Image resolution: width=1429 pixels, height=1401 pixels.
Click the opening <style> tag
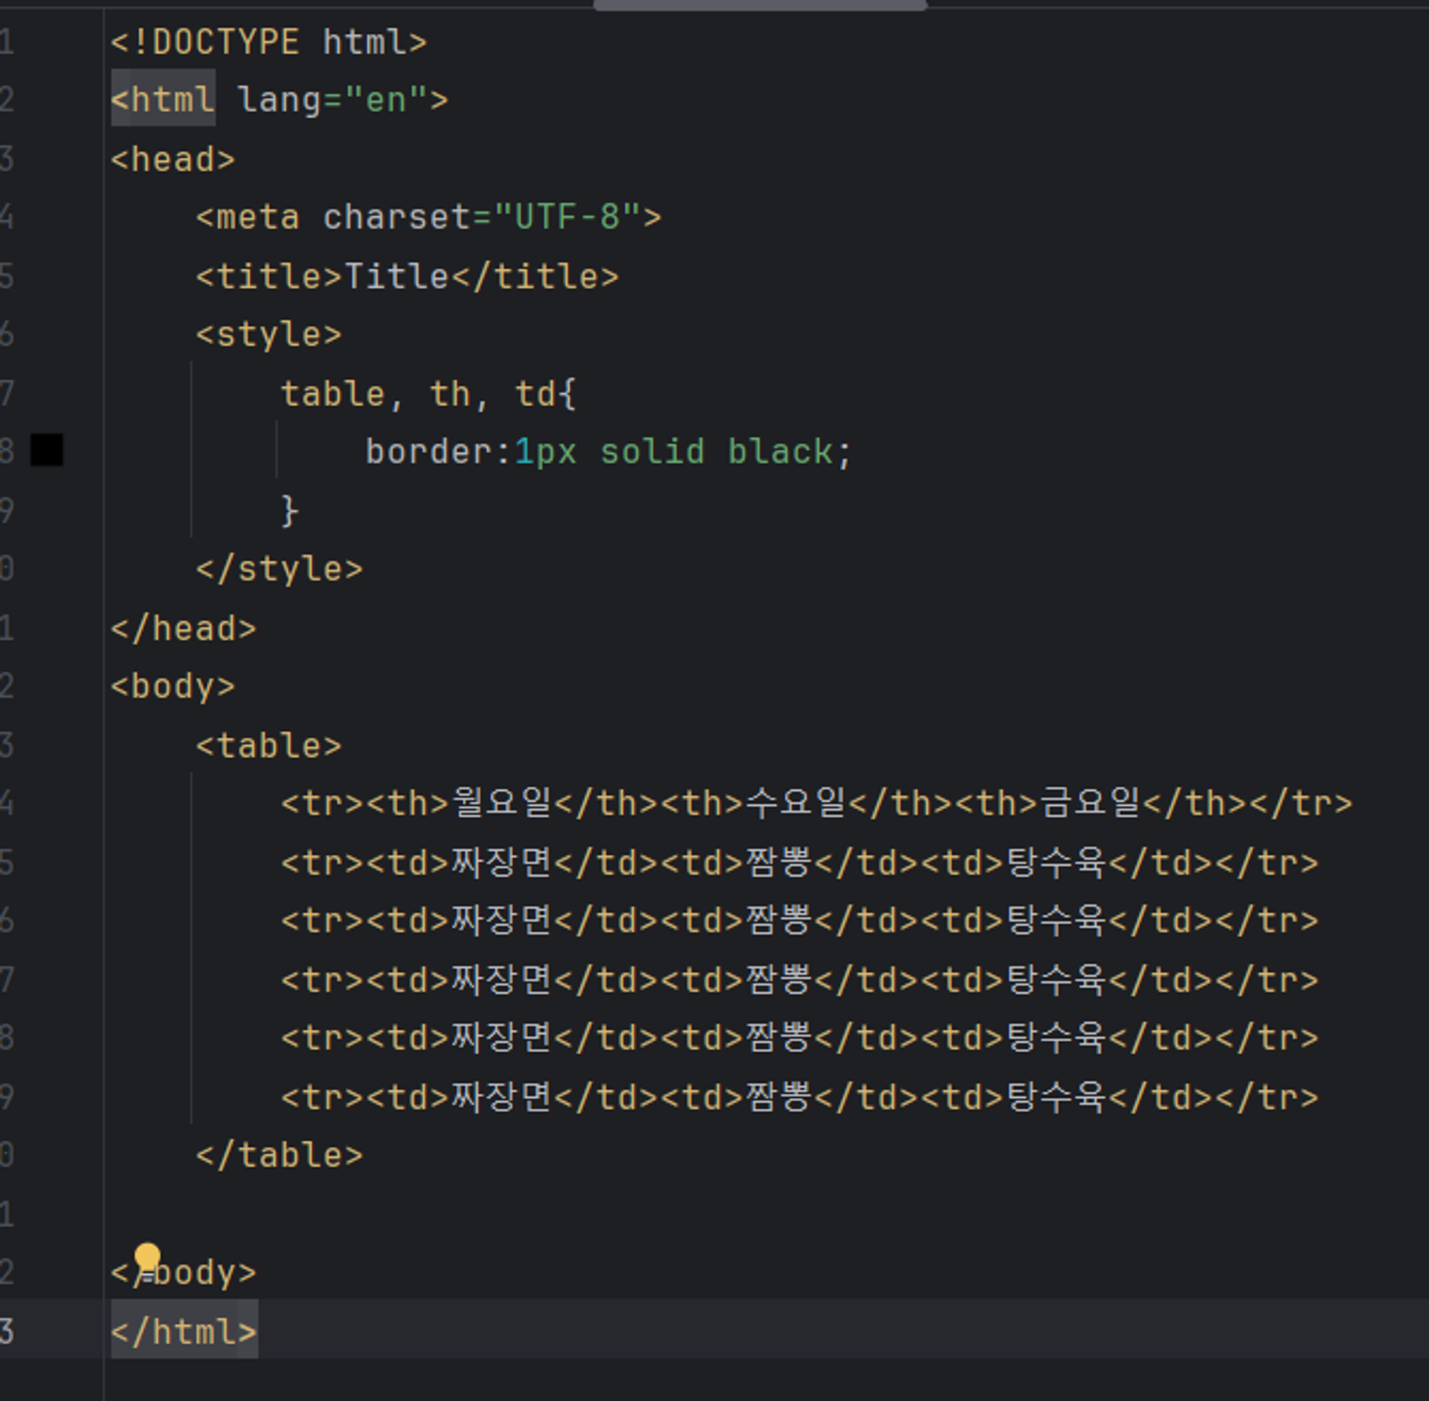pos(268,335)
